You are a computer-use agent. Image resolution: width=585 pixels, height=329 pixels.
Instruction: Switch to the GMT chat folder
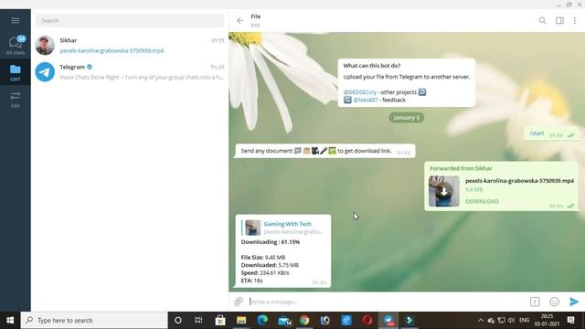[x=16, y=72]
